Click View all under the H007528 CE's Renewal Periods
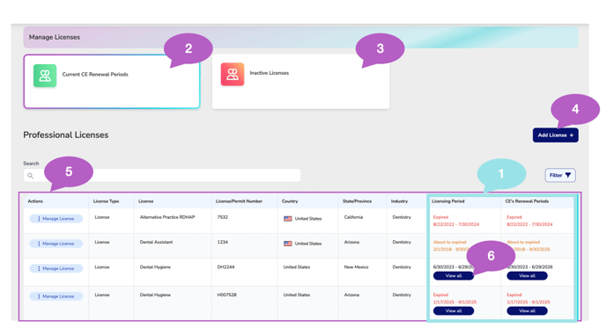The width and height of the screenshot is (606, 335). pos(527,310)
